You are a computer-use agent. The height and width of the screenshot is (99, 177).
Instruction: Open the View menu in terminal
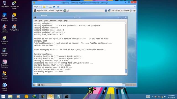point(46,21)
